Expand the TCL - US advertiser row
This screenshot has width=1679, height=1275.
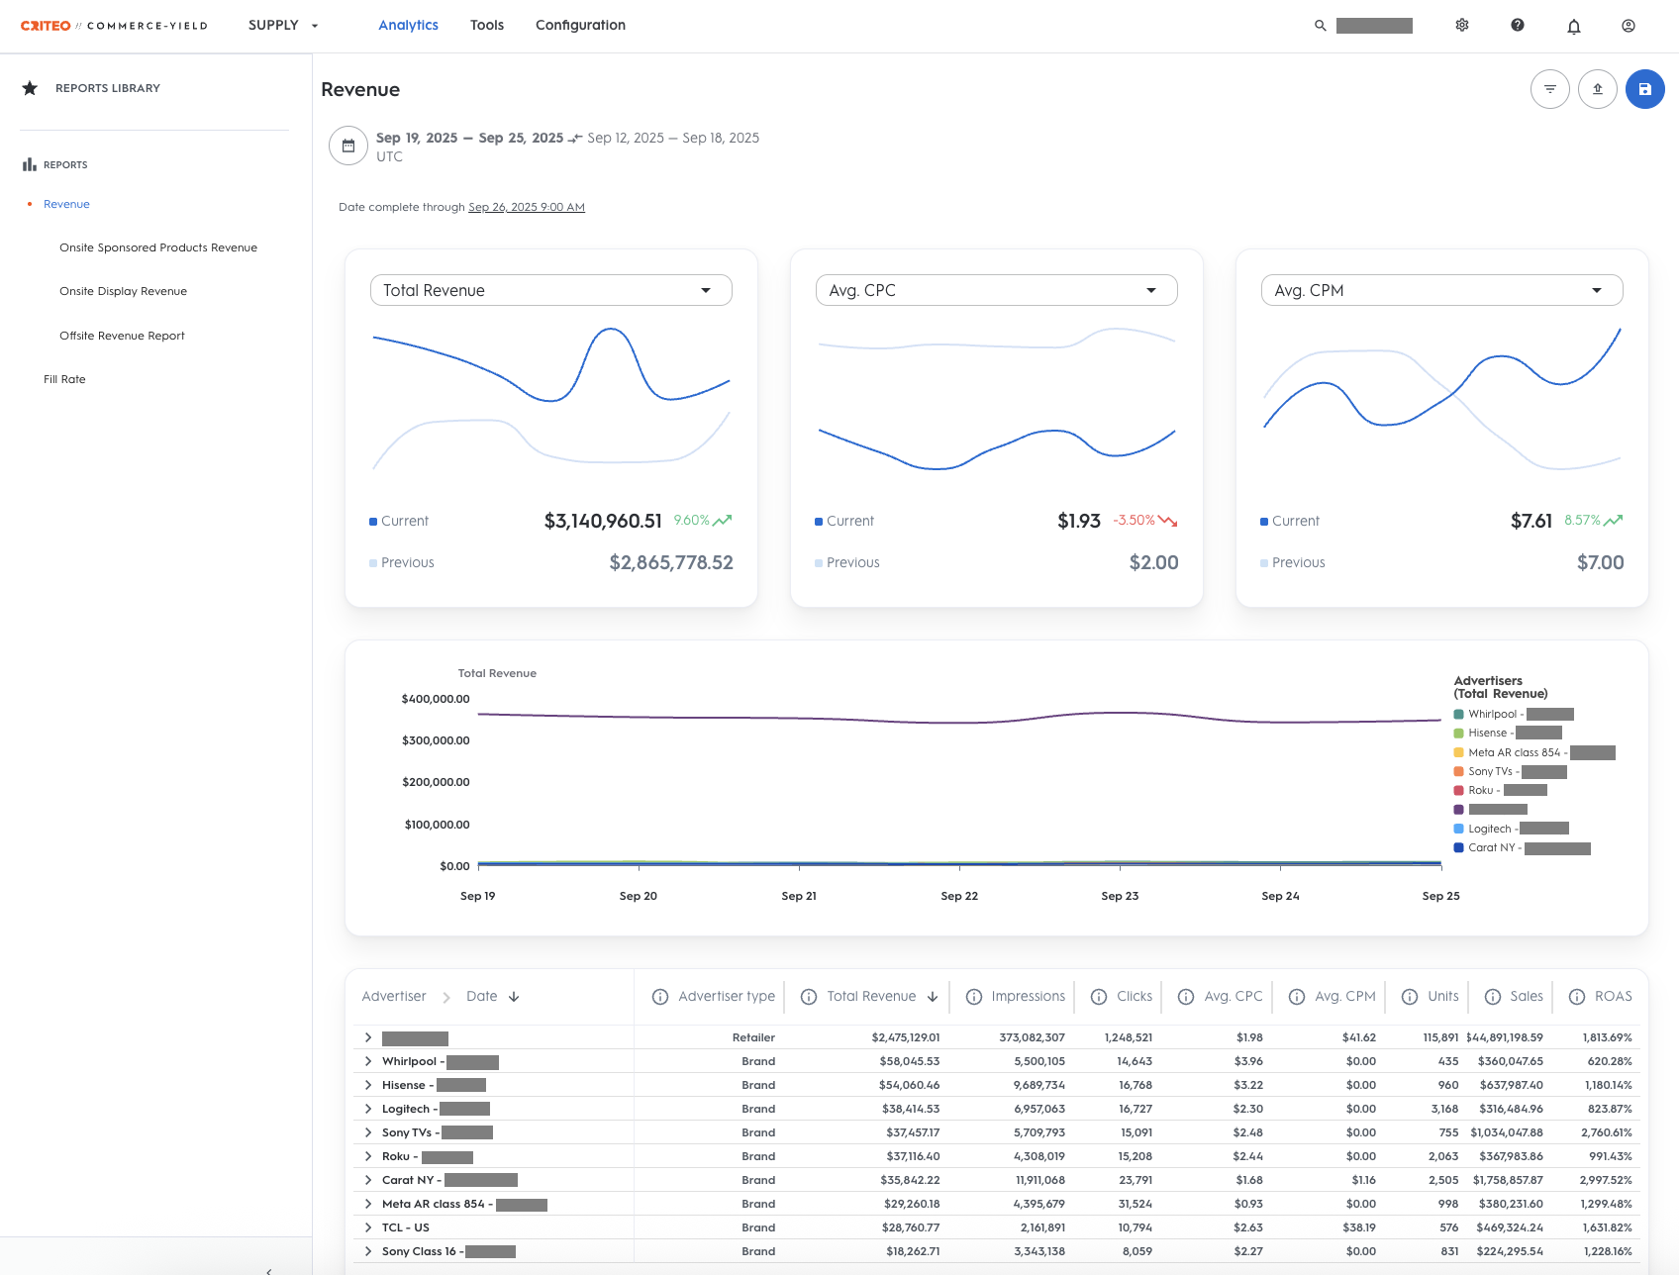368,1227
